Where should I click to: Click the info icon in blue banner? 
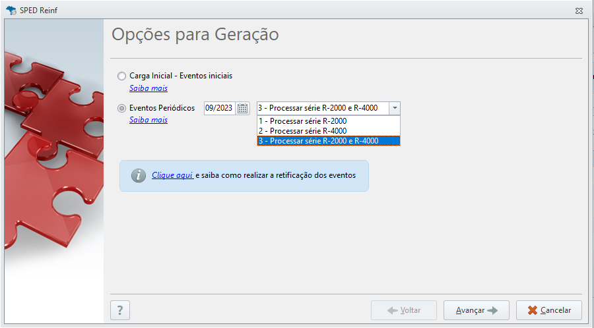pyautogui.click(x=139, y=175)
